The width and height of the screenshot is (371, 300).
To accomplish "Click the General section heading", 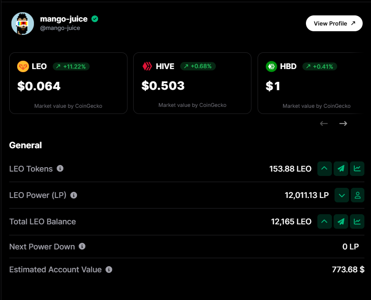I will pyautogui.click(x=25, y=145).
